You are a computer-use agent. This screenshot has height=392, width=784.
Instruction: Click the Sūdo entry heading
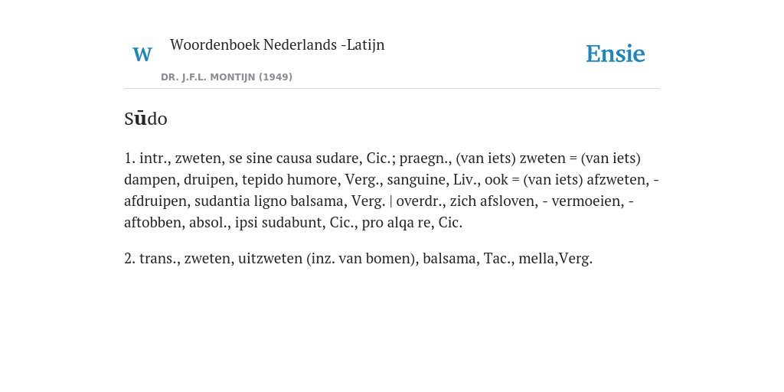(x=145, y=119)
